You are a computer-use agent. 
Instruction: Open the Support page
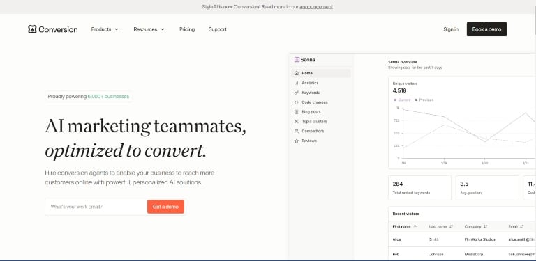(218, 29)
